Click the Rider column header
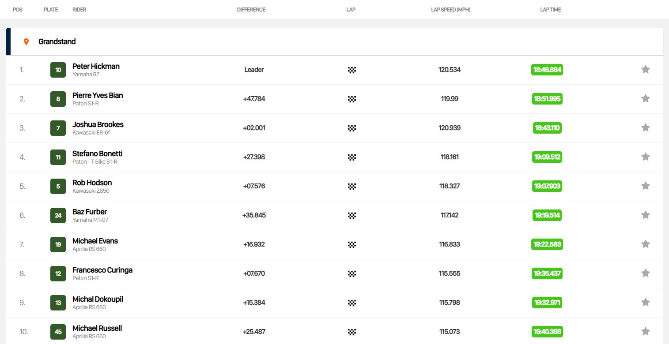This screenshot has height=344, width=669. (x=79, y=10)
